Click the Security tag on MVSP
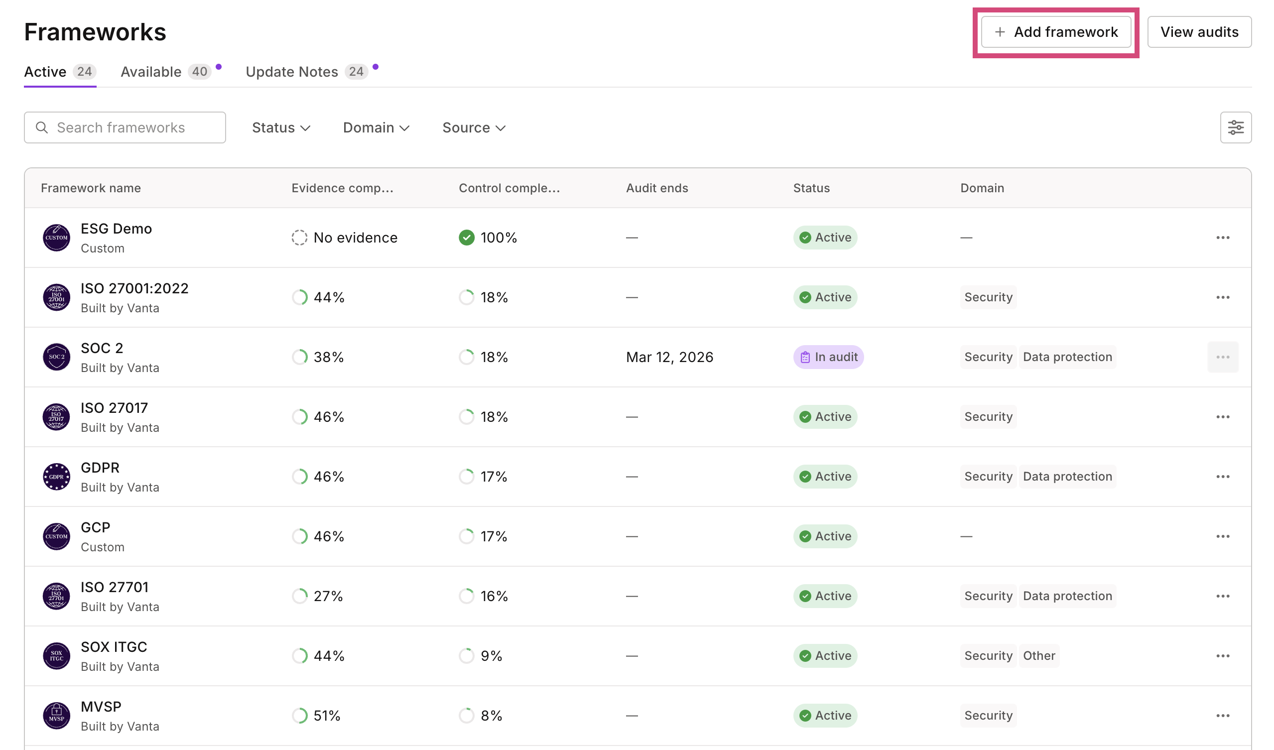Image resolution: width=1274 pixels, height=750 pixels. 988,716
